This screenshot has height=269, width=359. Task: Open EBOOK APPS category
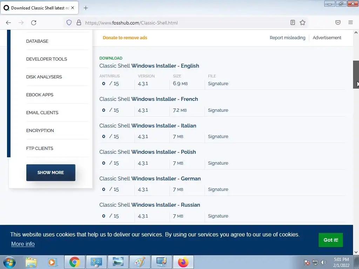(x=40, y=95)
